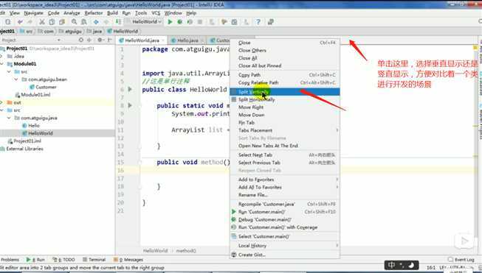This screenshot has height=273, width=482.
Task: Click the Undo arrow icon in toolbar
Action: pyautogui.click(x=20, y=22)
